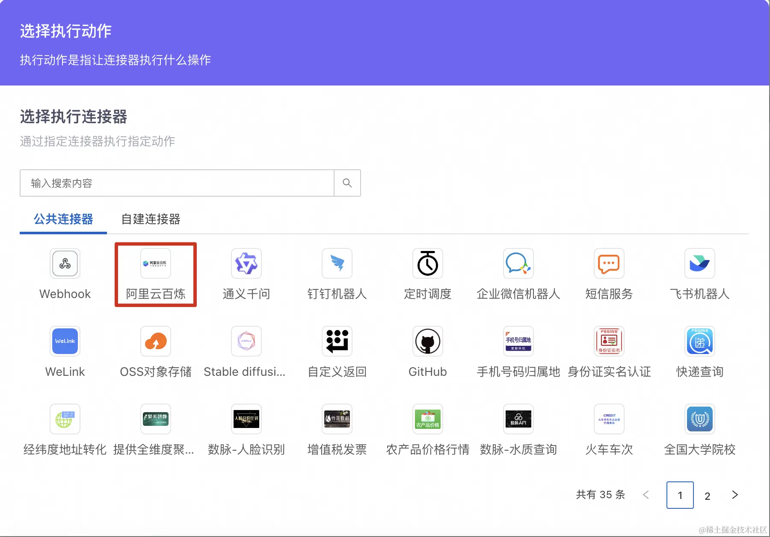770x537 pixels.
Task: Choose the Stable diffusion connector icon
Action: [246, 341]
